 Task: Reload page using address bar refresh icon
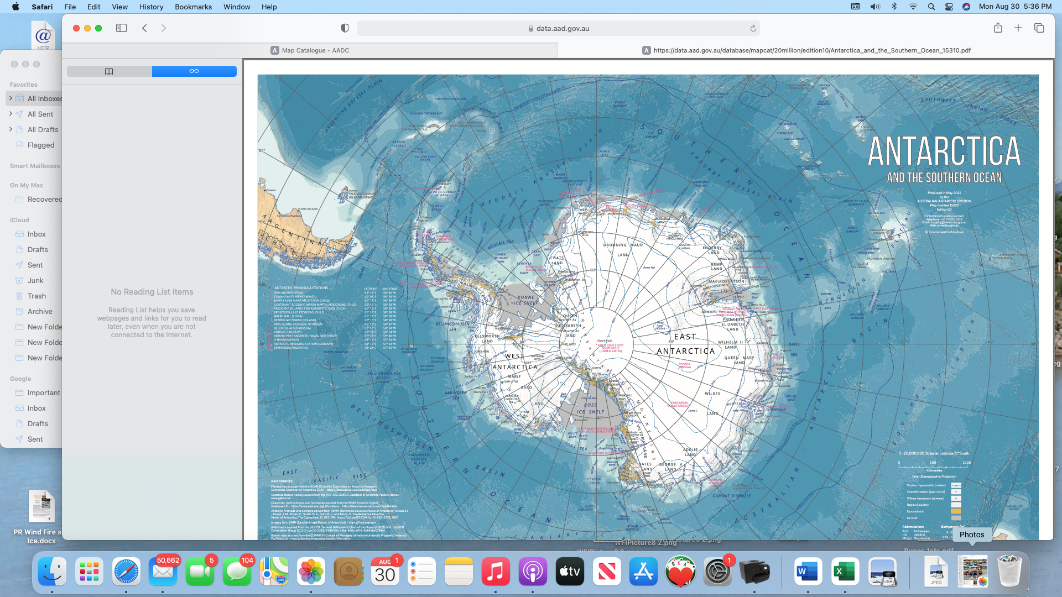click(753, 28)
